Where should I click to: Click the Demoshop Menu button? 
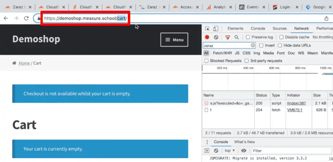[174, 40]
